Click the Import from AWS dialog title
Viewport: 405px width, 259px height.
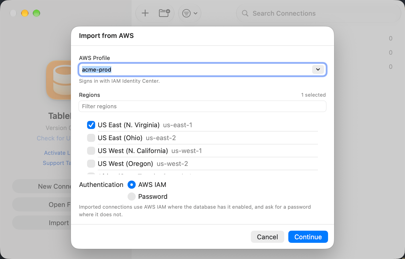pos(106,36)
